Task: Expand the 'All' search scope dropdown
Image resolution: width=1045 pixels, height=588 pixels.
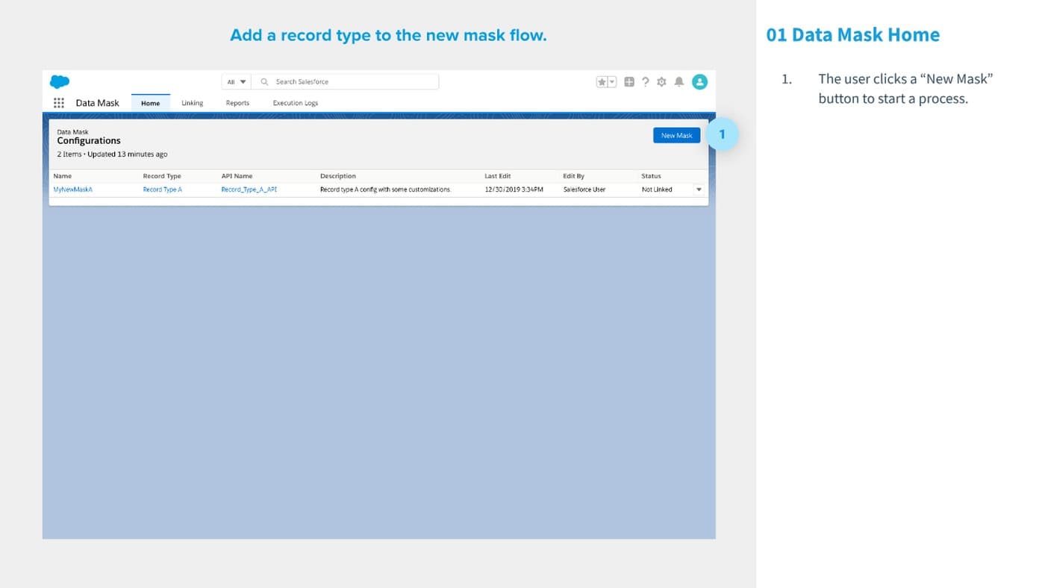Action: pyautogui.click(x=237, y=82)
